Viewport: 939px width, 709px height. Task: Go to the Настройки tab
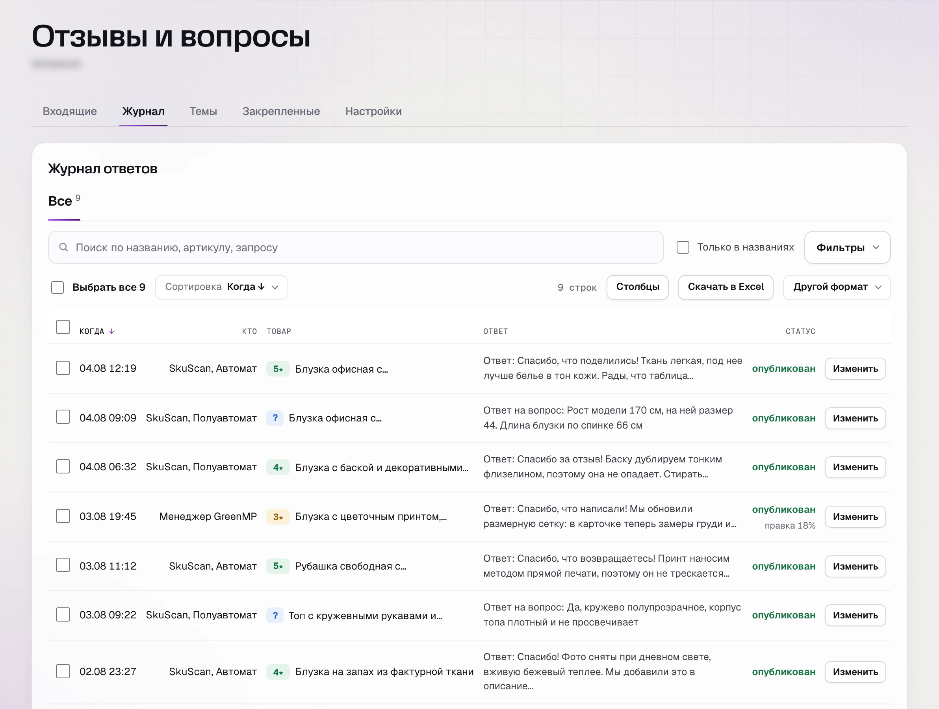373,111
